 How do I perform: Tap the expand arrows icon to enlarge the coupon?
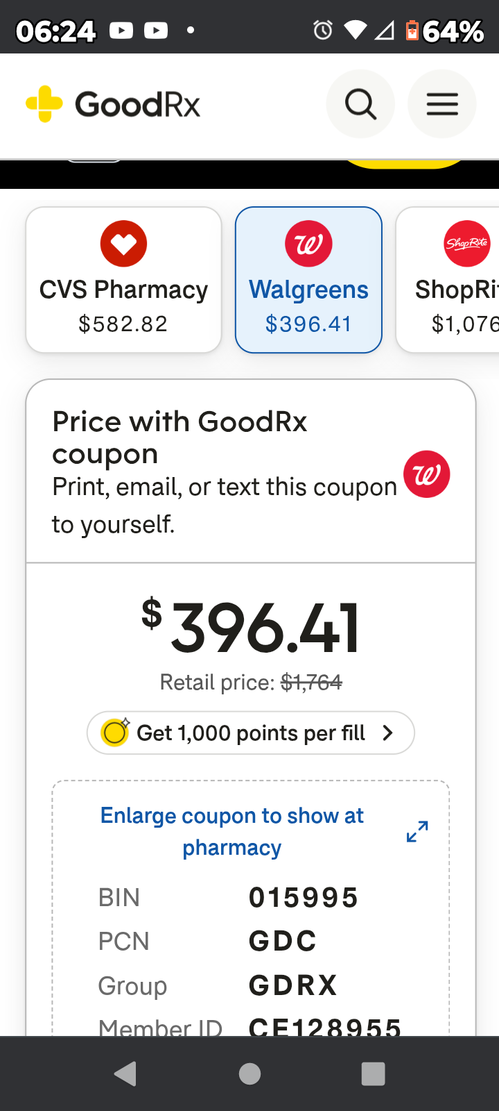tap(417, 831)
